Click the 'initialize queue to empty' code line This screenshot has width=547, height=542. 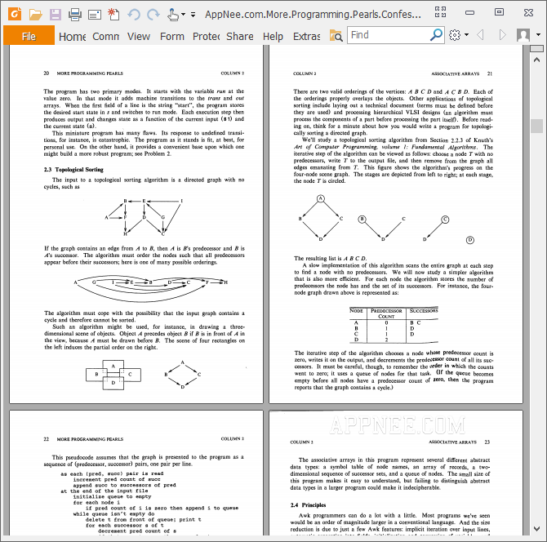(112, 496)
